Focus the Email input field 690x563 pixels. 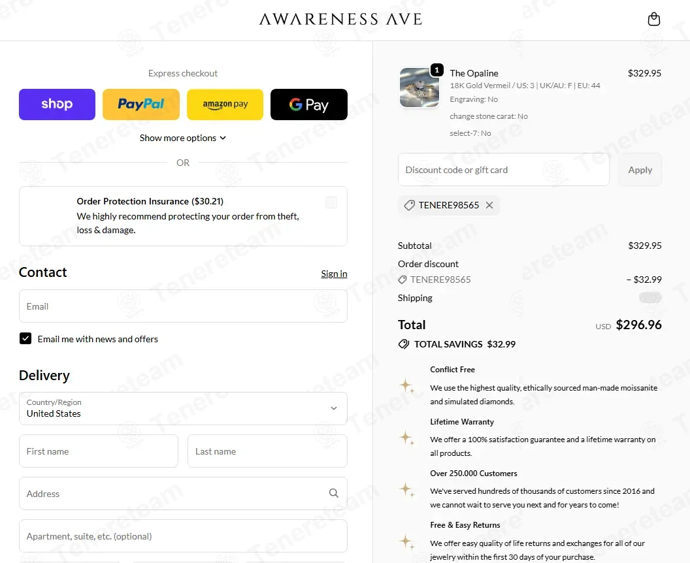pyautogui.click(x=183, y=306)
